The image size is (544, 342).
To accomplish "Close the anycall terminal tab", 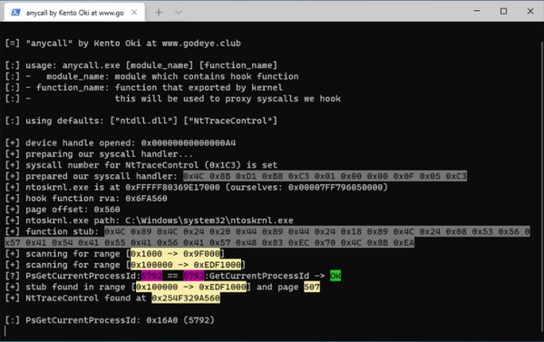I will [134, 13].
